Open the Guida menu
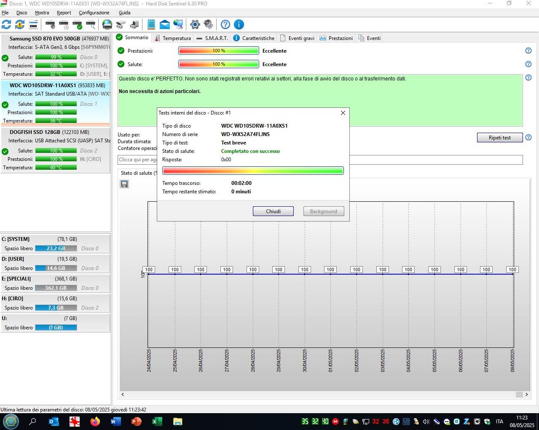 (x=124, y=13)
